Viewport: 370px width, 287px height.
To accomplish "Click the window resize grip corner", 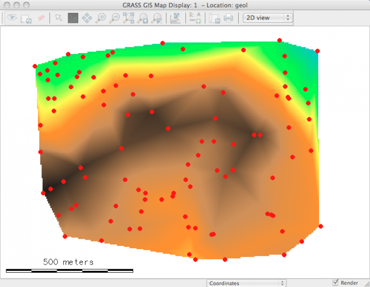I will tap(366, 283).
